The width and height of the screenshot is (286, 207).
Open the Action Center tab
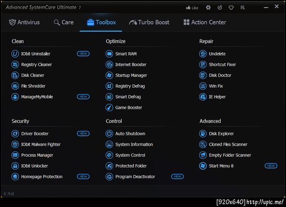(x=204, y=22)
